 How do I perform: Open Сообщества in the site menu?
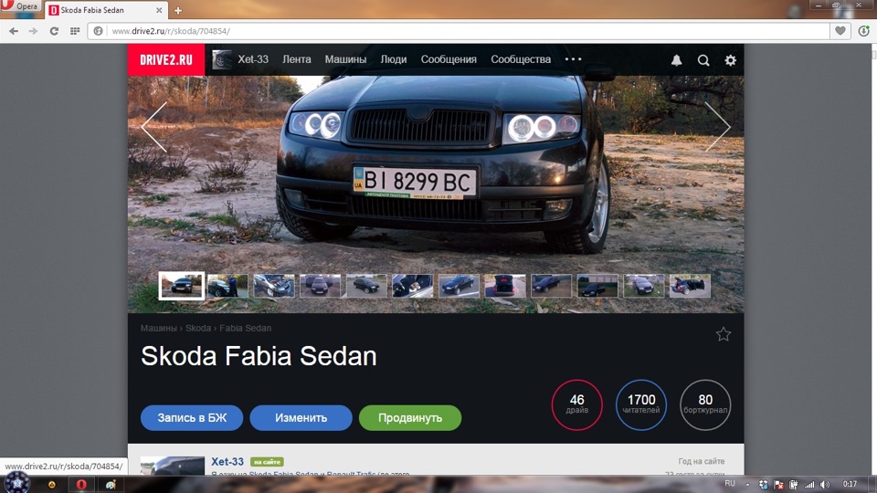click(521, 59)
